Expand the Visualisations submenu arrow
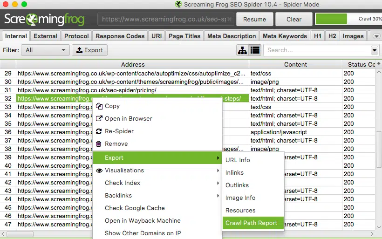 [218, 171]
